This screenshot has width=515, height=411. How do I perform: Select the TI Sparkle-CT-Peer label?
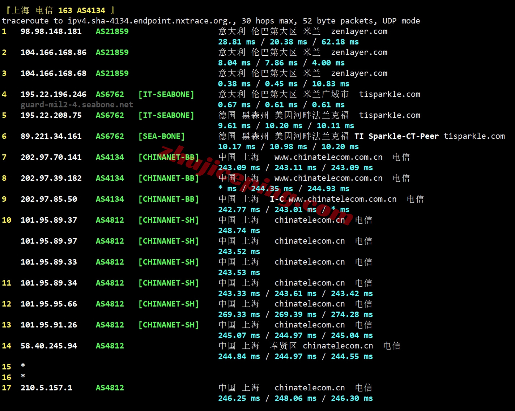point(396,136)
